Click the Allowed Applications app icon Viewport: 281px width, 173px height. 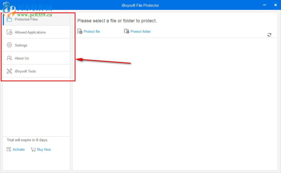click(9, 32)
